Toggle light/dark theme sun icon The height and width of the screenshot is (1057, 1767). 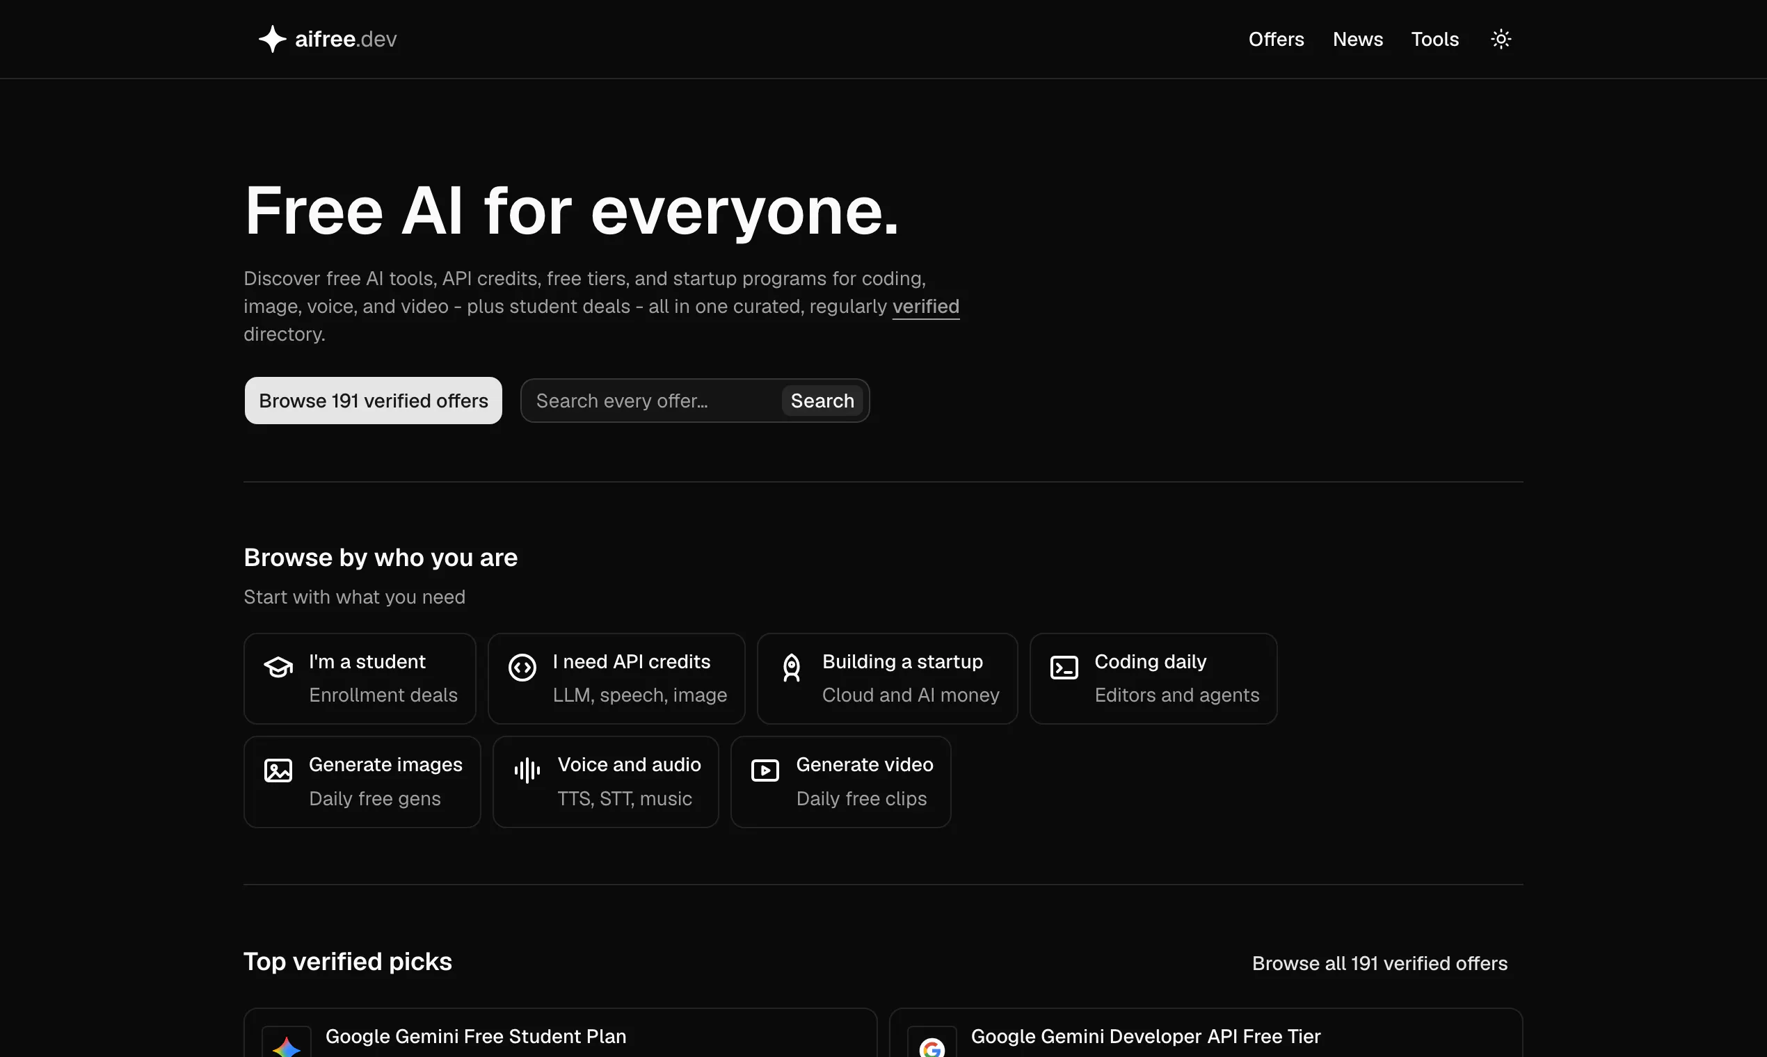[1501, 39]
